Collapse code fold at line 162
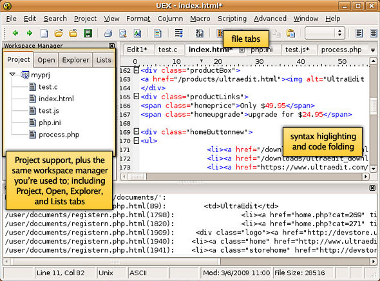Image resolution: width=380 pixels, height=281 pixels. click(137, 70)
